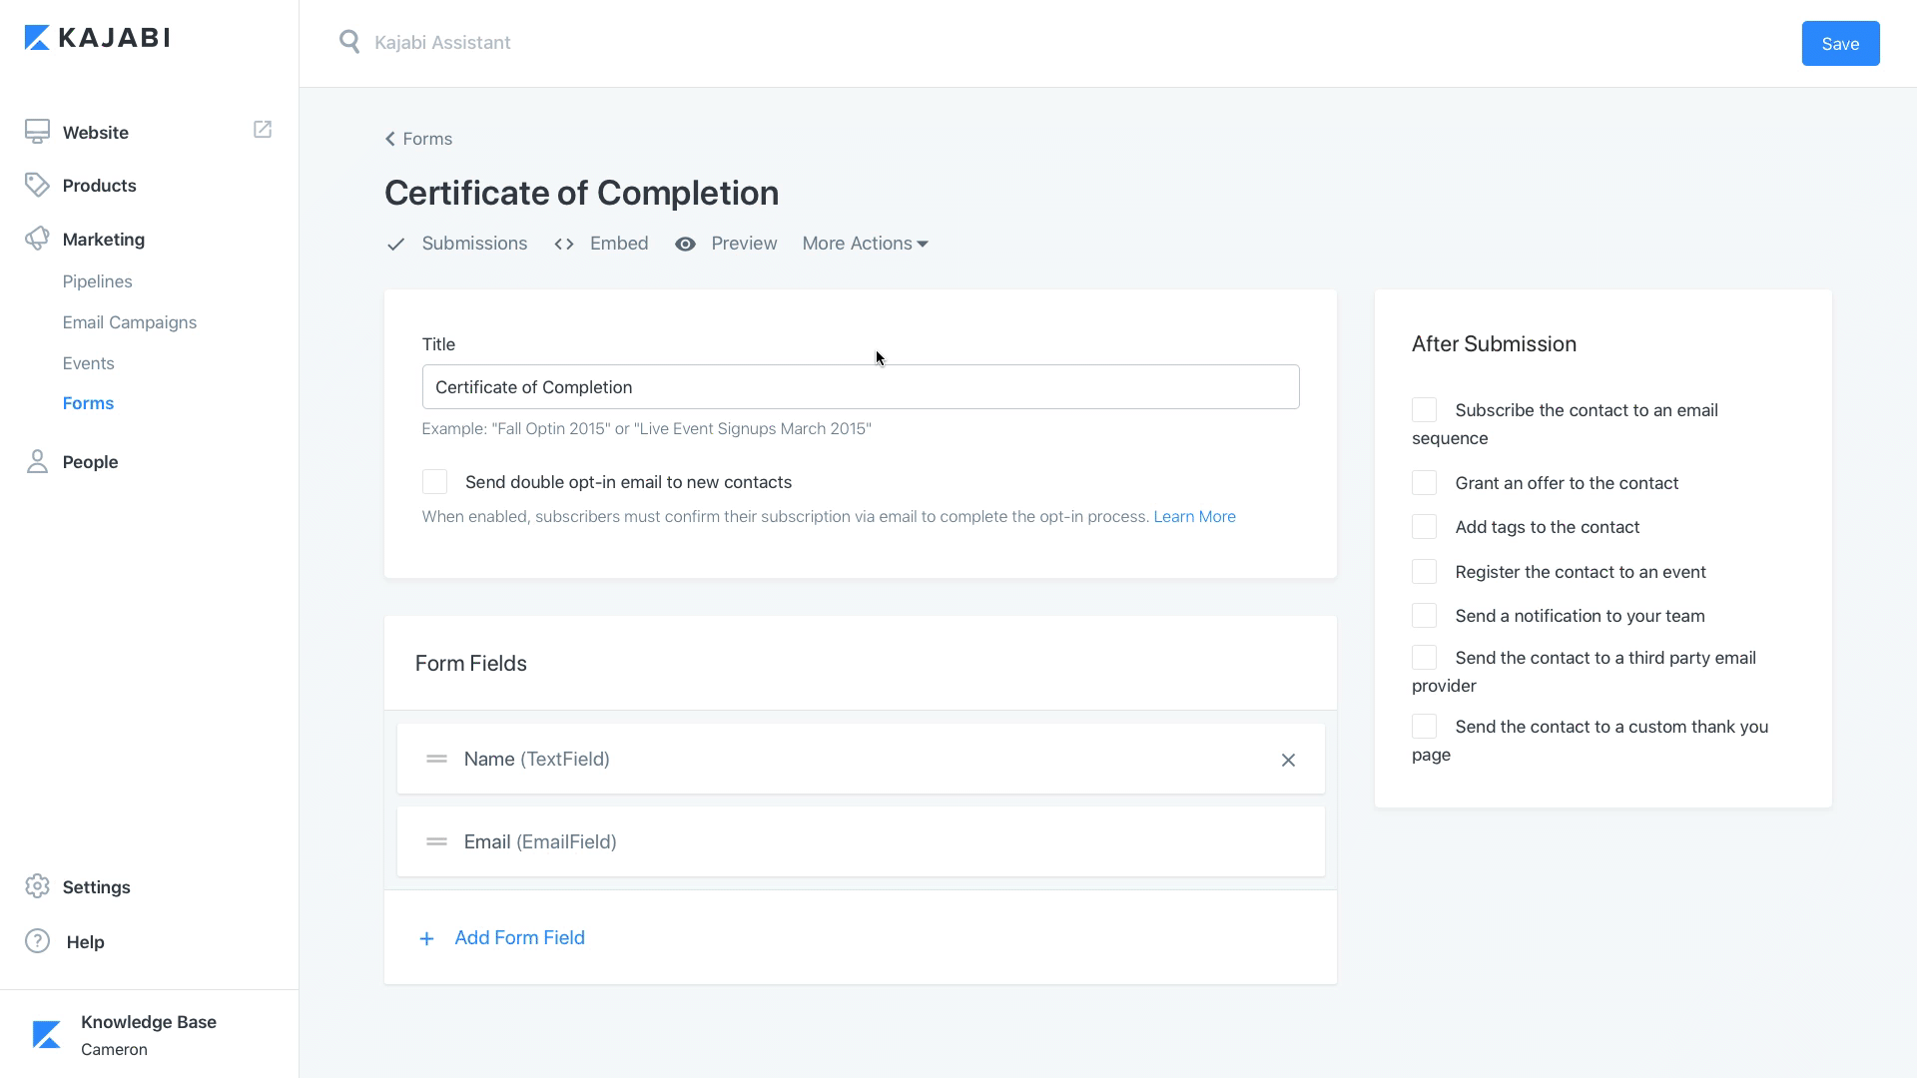Remove the Name field with X icon

tap(1288, 761)
